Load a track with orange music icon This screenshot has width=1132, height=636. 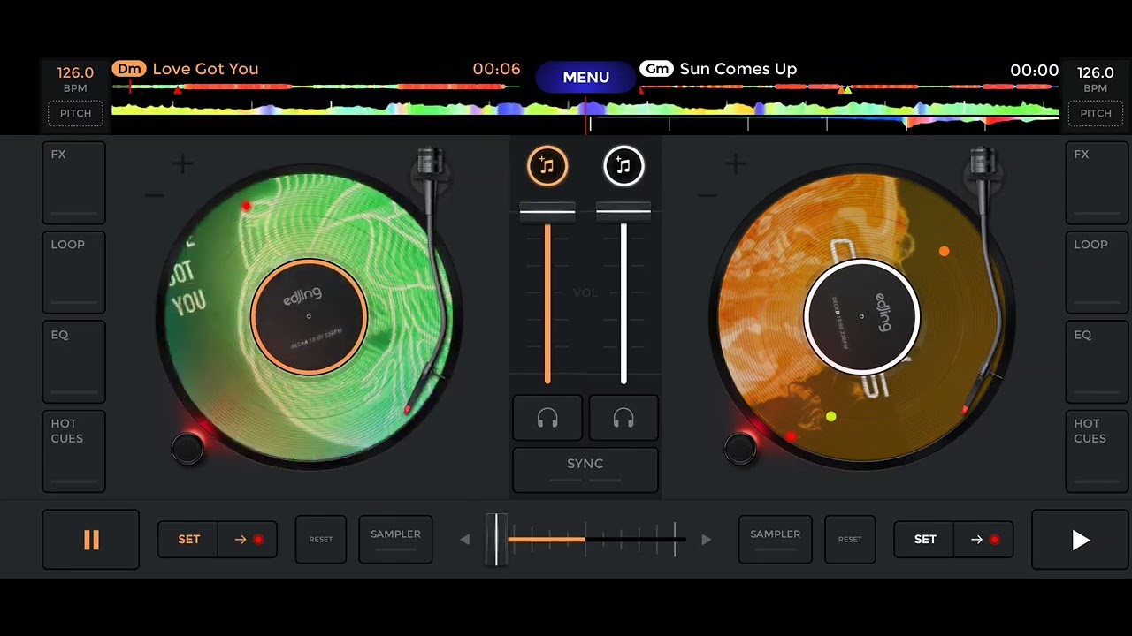pyautogui.click(x=547, y=165)
